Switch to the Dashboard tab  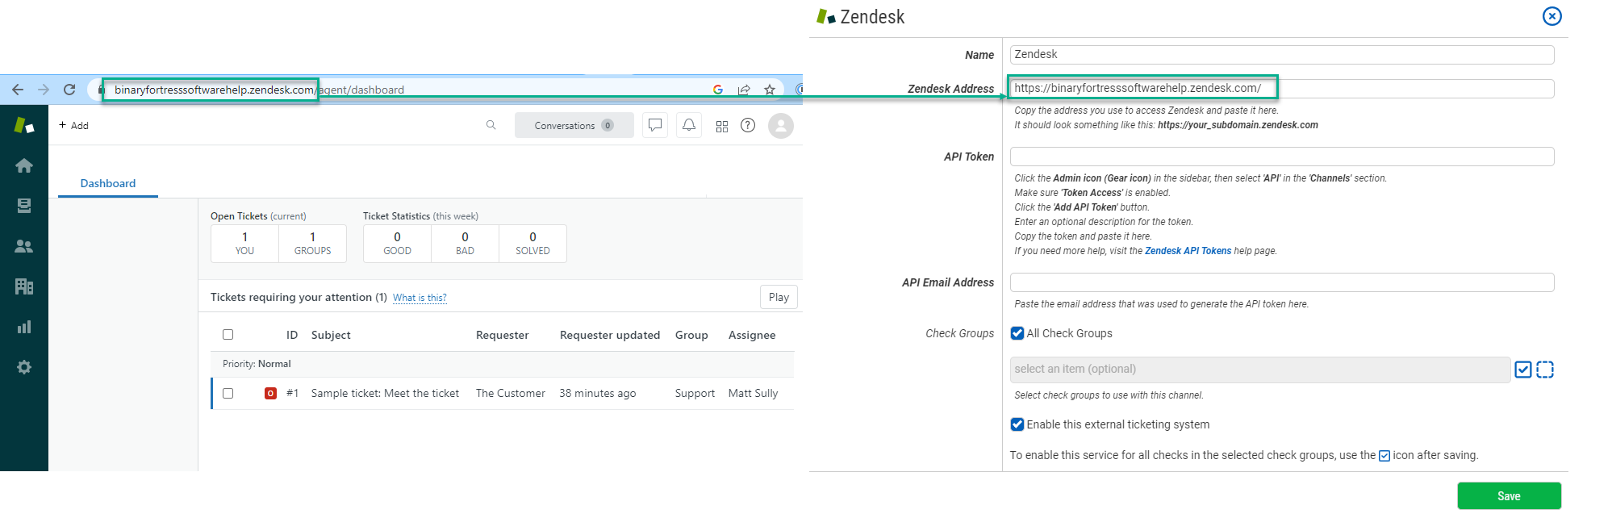[x=108, y=183]
